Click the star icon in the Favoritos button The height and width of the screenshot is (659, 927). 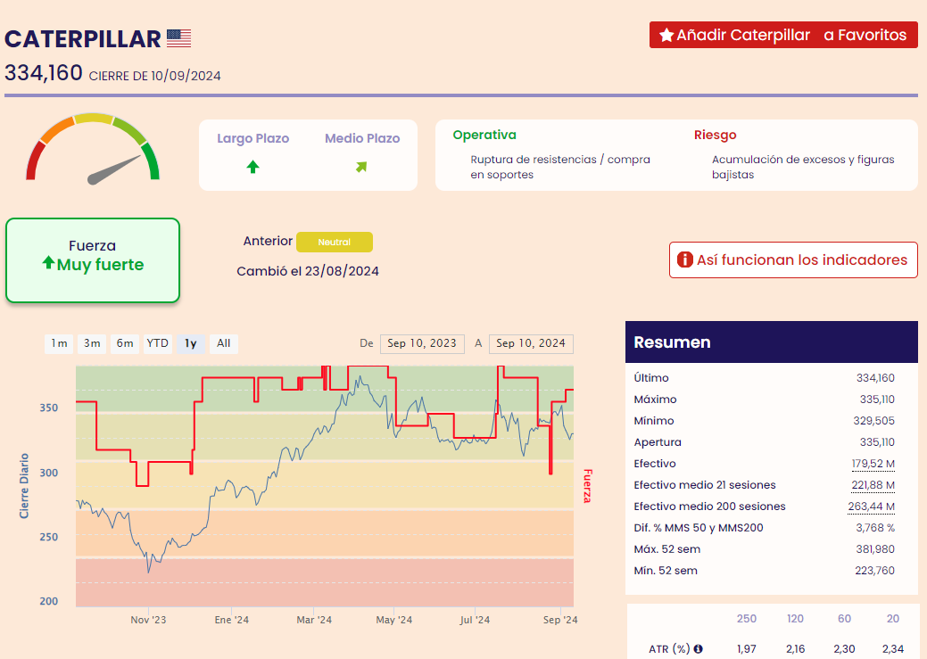click(666, 36)
